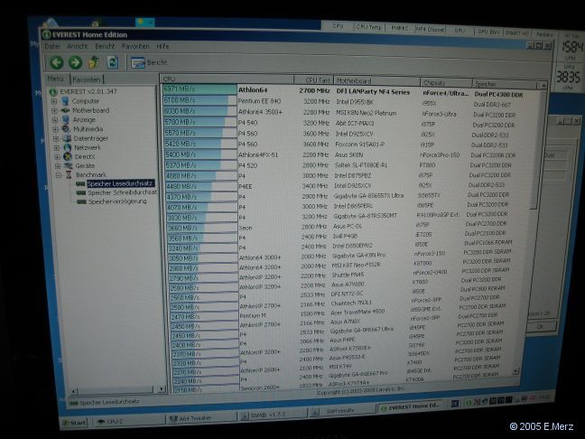Select Speicherverzögerung benchmark
The height and width of the screenshot is (439, 585).
[117, 201]
